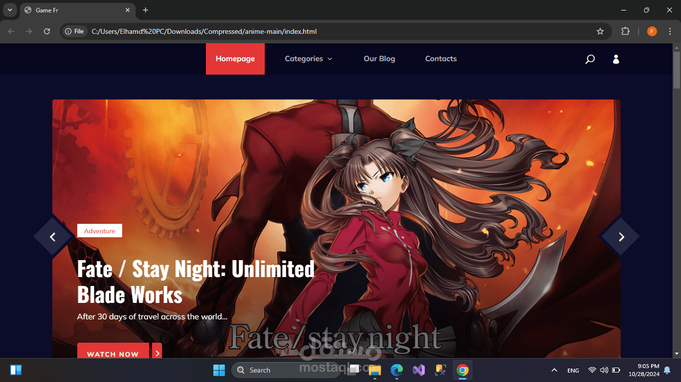Click the WATCH NOW button
681x382 pixels.
coord(113,354)
